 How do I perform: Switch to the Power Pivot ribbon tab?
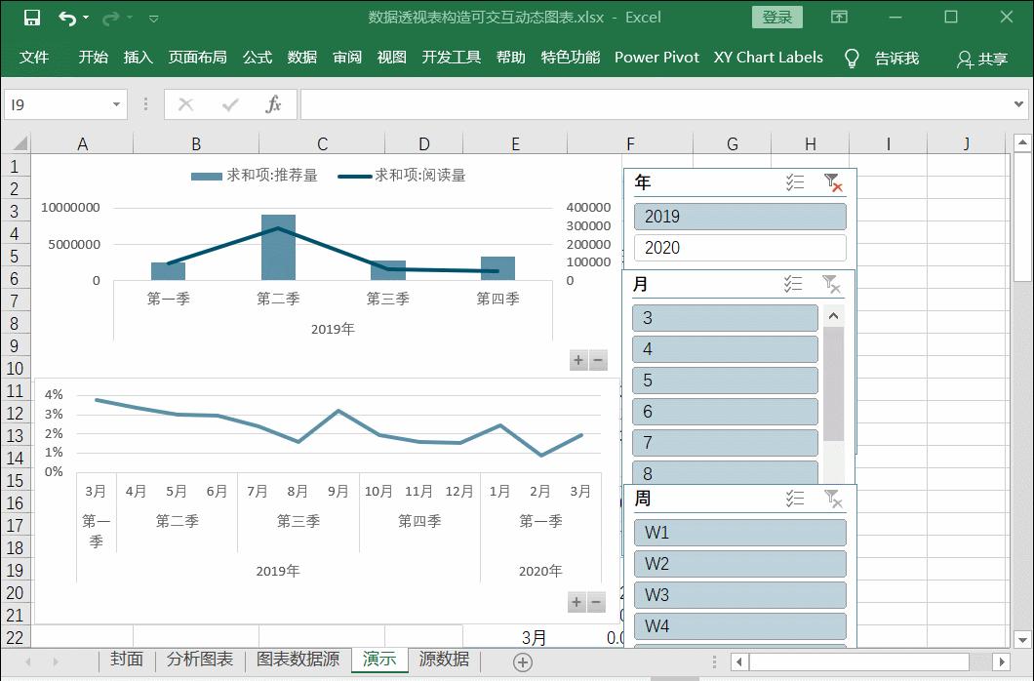point(656,58)
